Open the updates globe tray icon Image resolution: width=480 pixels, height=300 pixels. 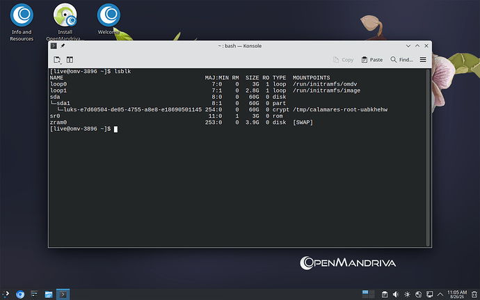pyautogui.click(x=419, y=294)
